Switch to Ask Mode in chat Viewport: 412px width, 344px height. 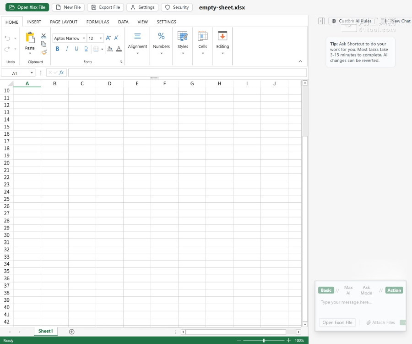366,290
